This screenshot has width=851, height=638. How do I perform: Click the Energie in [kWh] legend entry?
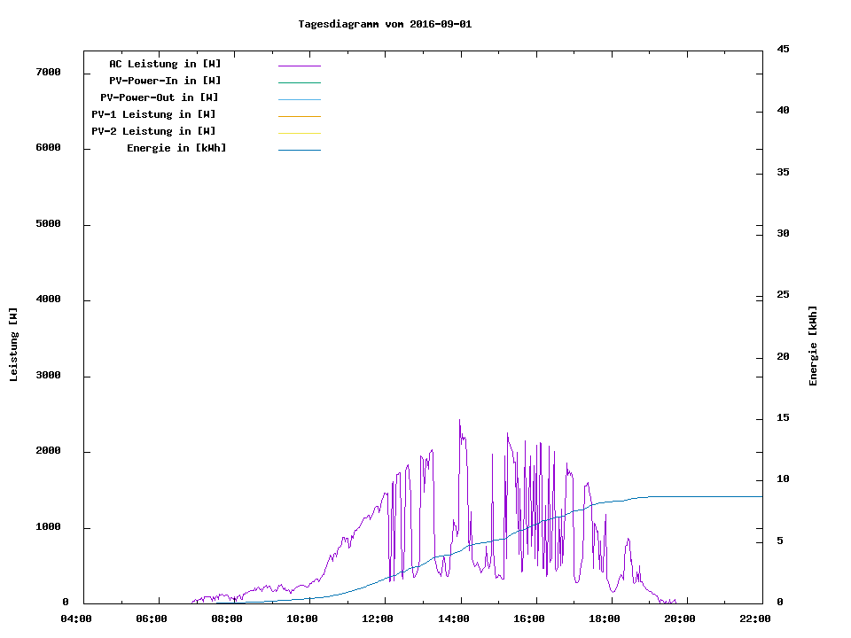[x=176, y=148]
